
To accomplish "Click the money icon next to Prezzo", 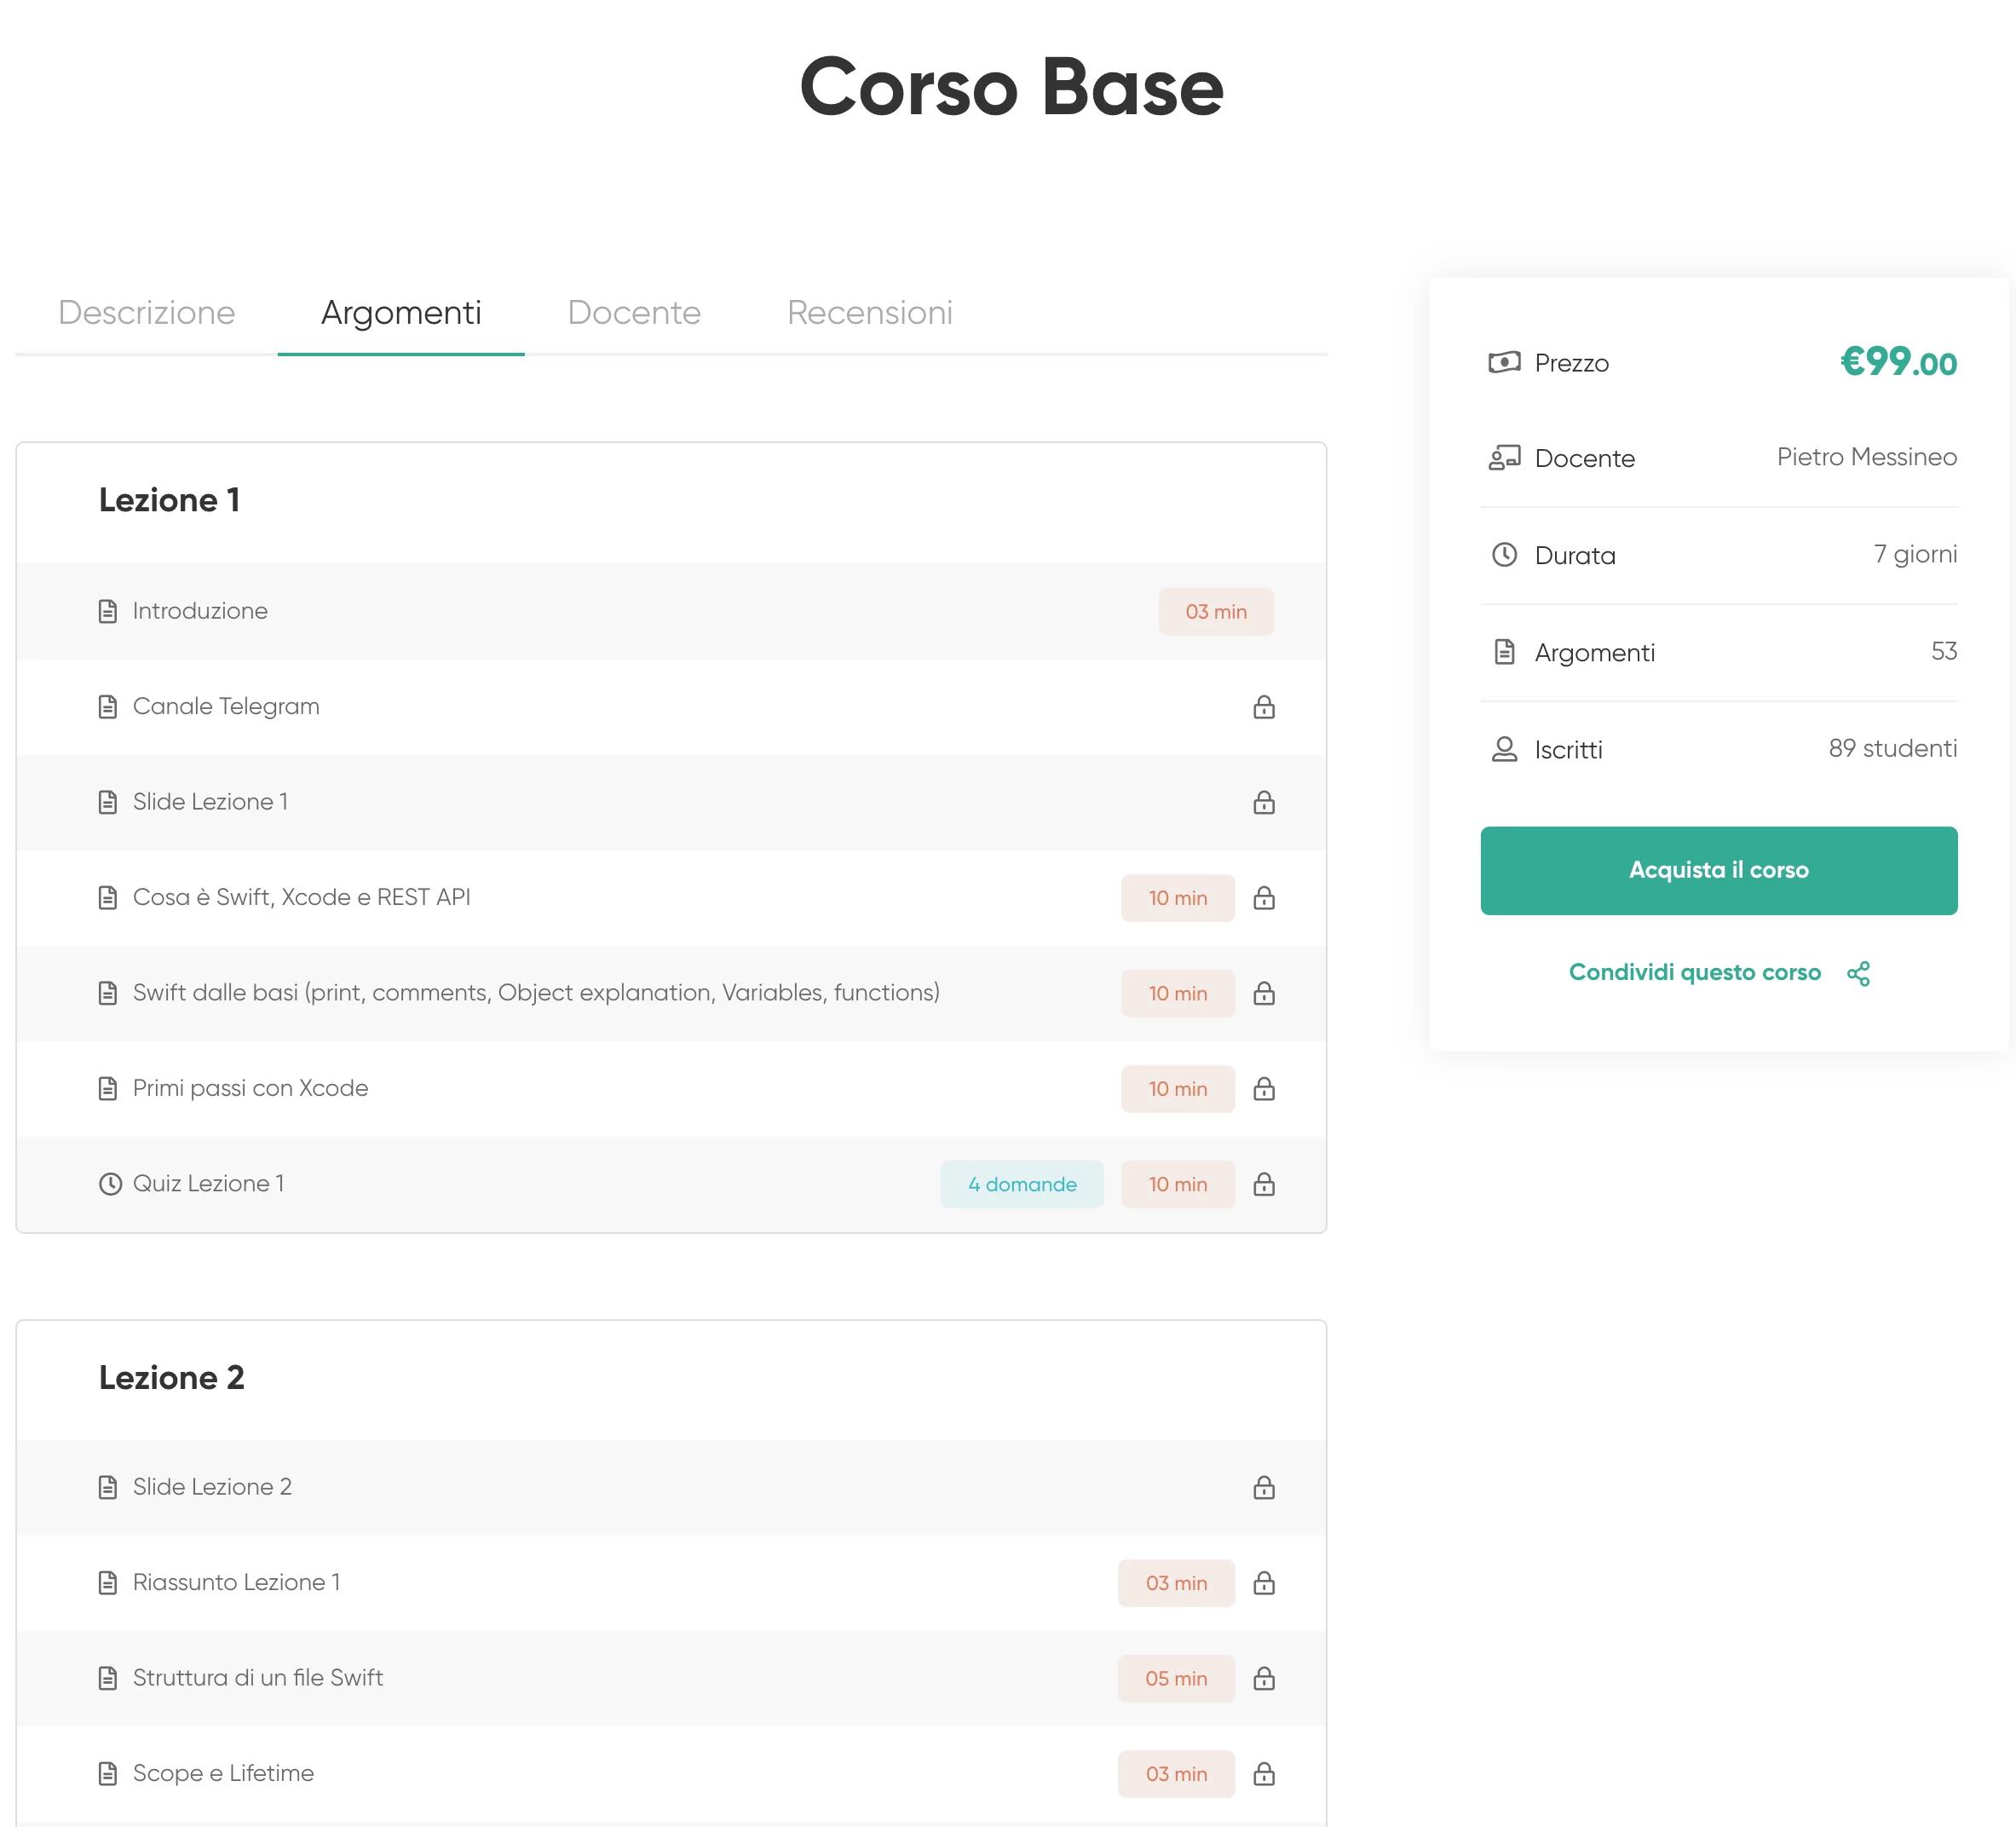I will pyautogui.click(x=1503, y=362).
